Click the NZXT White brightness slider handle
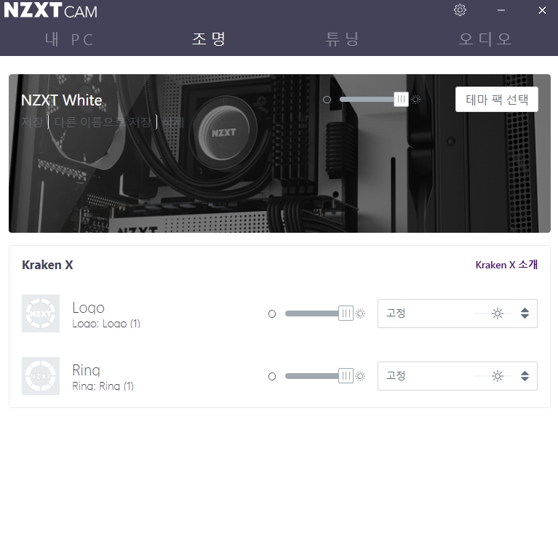558x555 pixels. tap(401, 99)
